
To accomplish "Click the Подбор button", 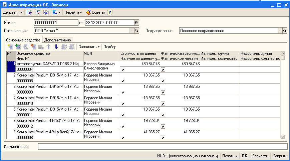I will point(110,47).
